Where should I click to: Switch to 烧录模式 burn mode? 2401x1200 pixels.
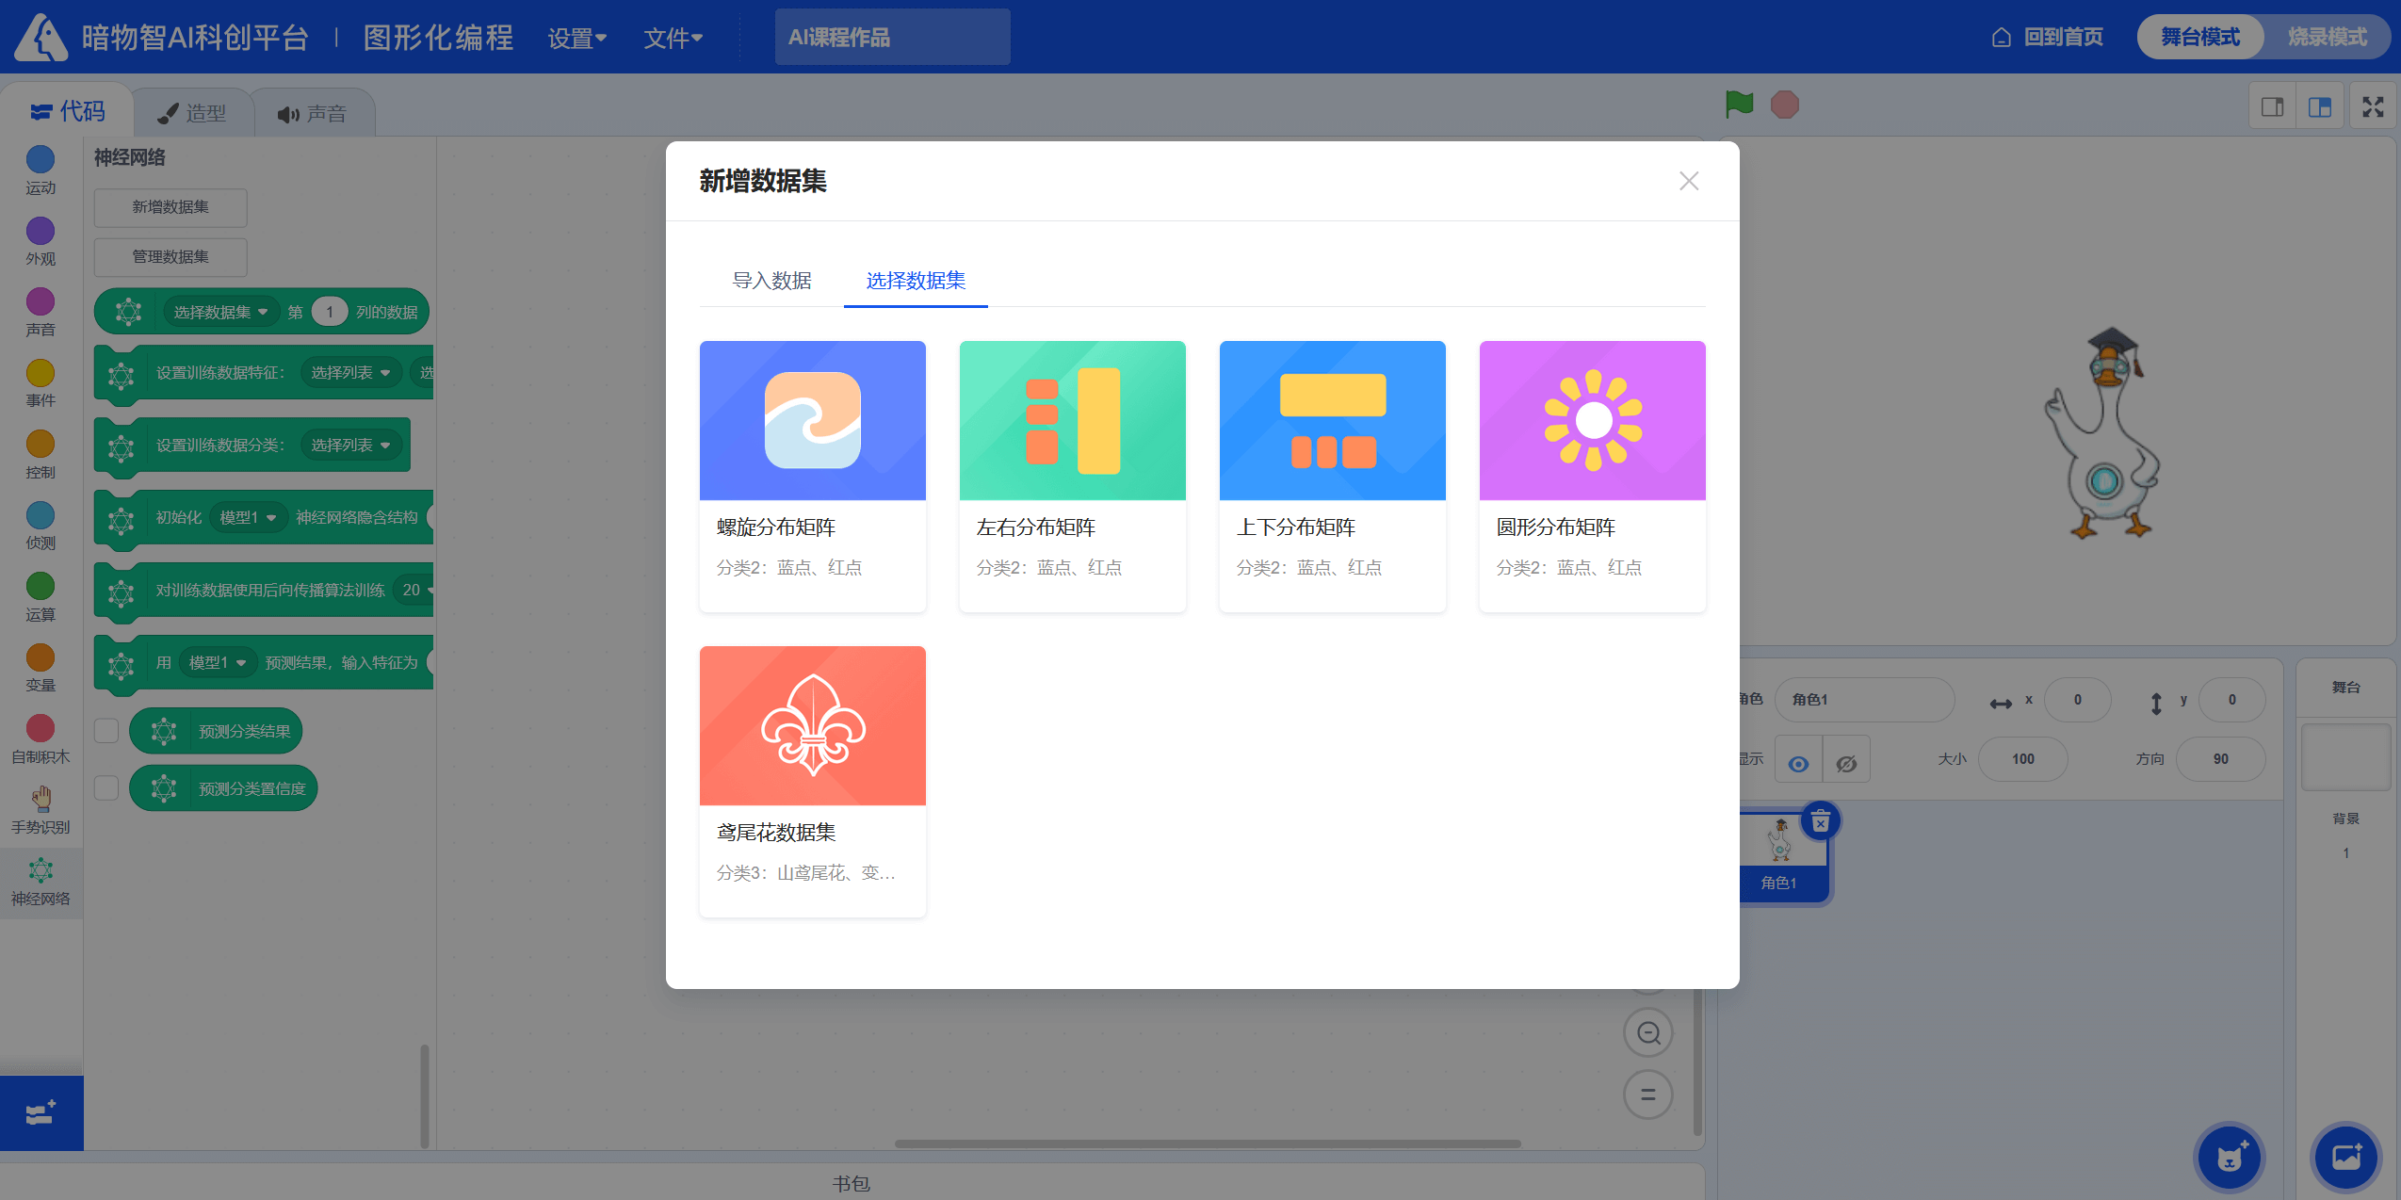(x=2328, y=37)
